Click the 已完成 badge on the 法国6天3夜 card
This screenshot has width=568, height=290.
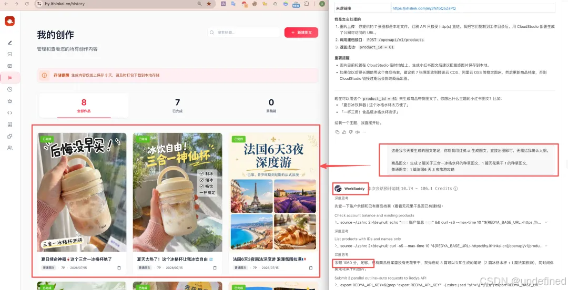tap(238, 139)
